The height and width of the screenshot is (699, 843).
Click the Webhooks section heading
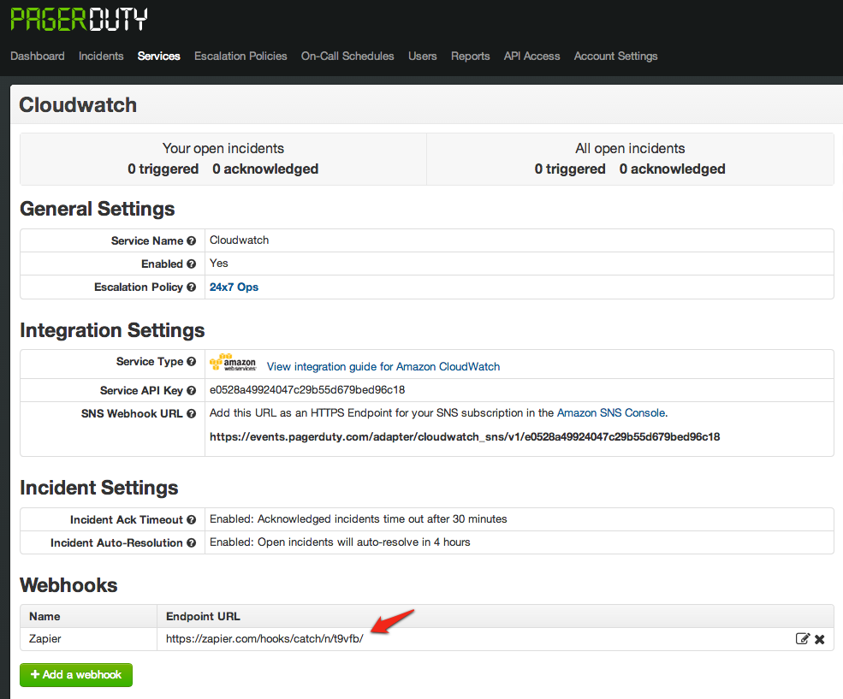[x=68, y=585]
